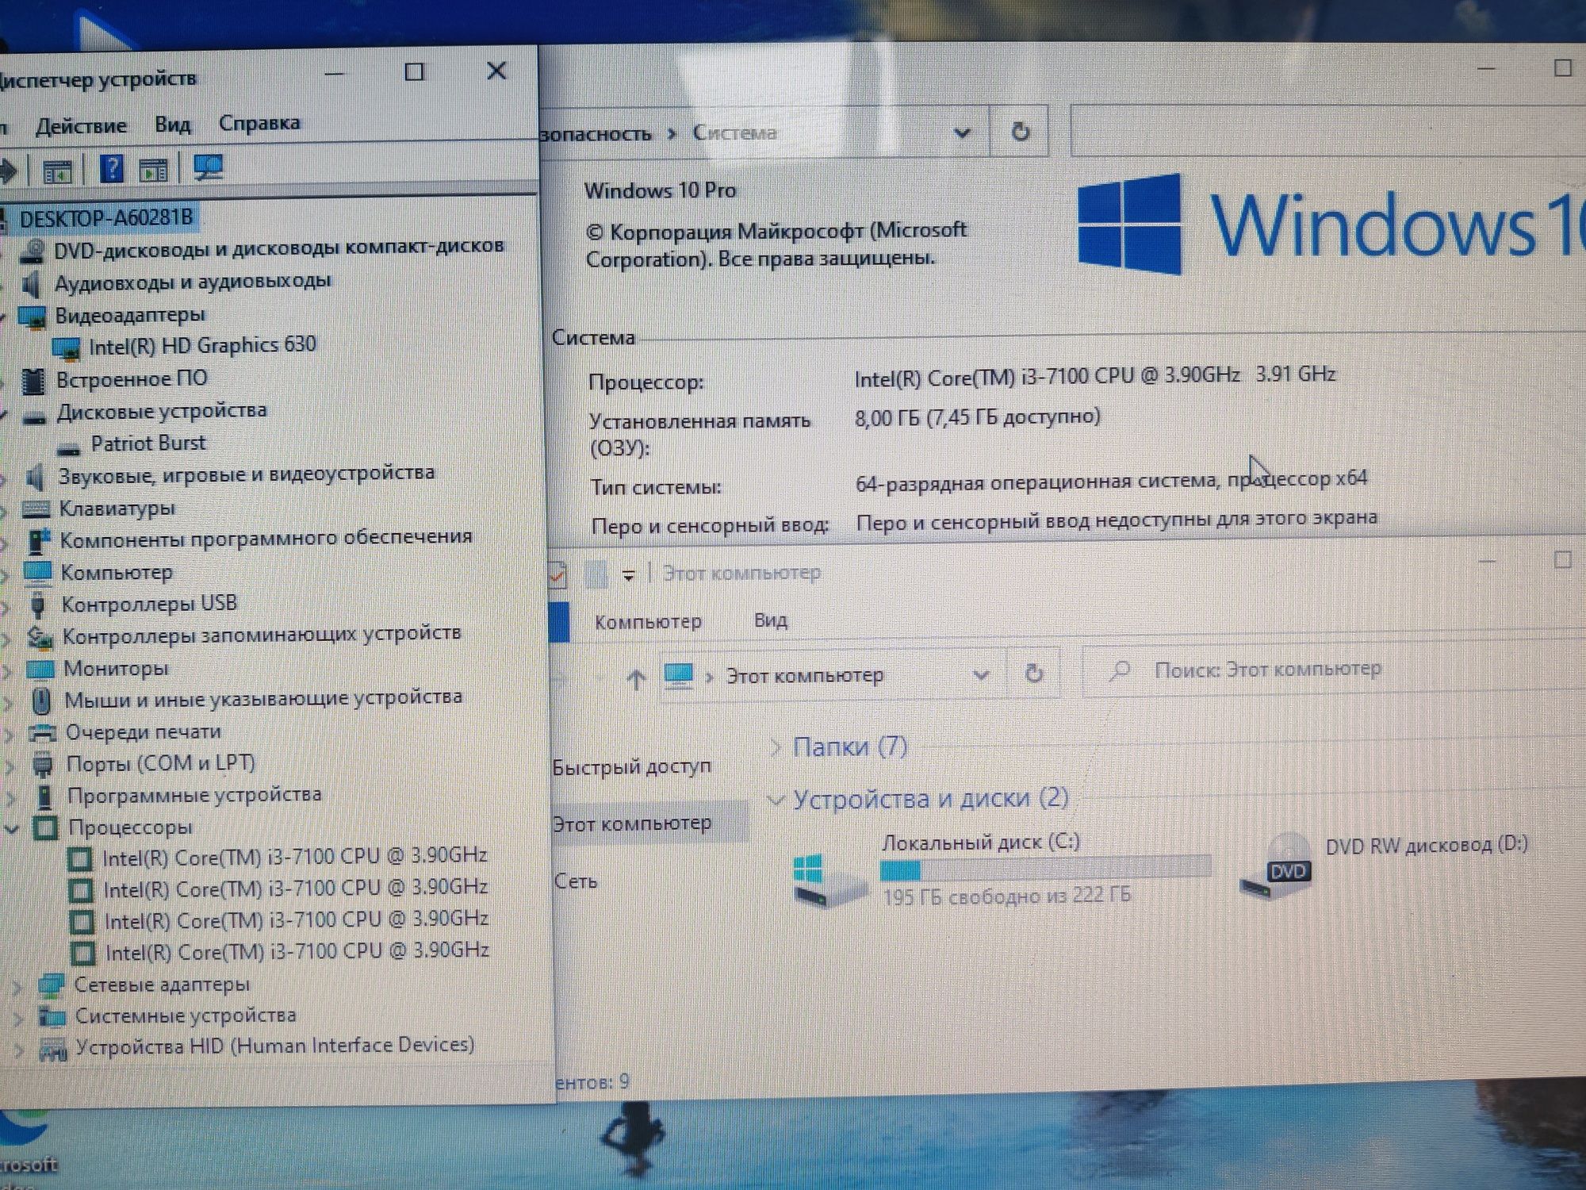Select the DVD RW дисковод (D:) drive

(x=1384, y=866)
